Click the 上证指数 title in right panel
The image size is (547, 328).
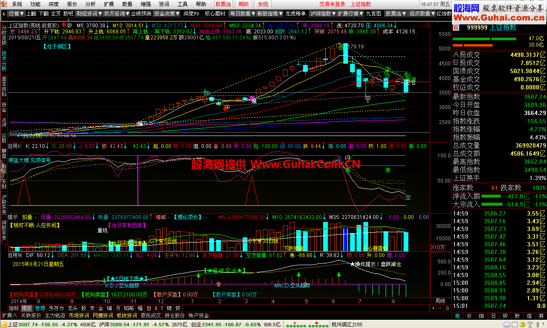(x=502, y=27)
